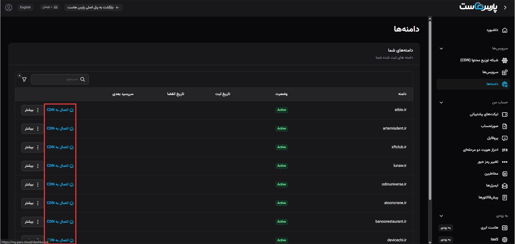Click scrollbar down arrow at bottom
Screen dimensions: 515x244
[430, 242]
